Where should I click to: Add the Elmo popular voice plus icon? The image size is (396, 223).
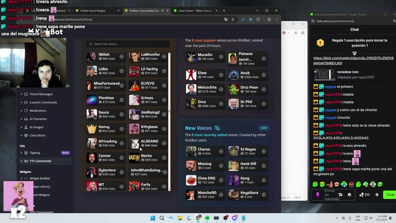click(x=221, y=75)
